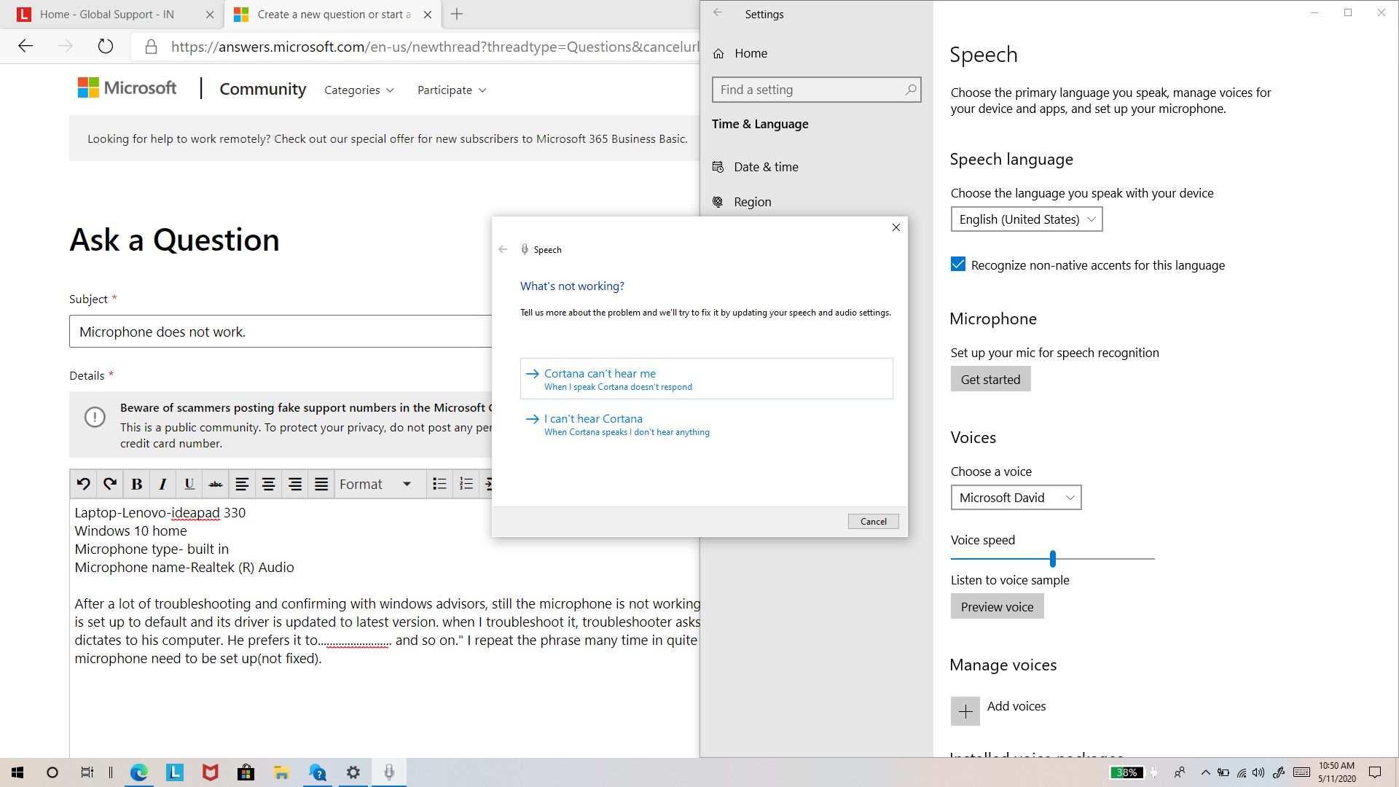Show hidden system tray icons
Viewport: 1399px width, 787px height.
[1205, 772]
